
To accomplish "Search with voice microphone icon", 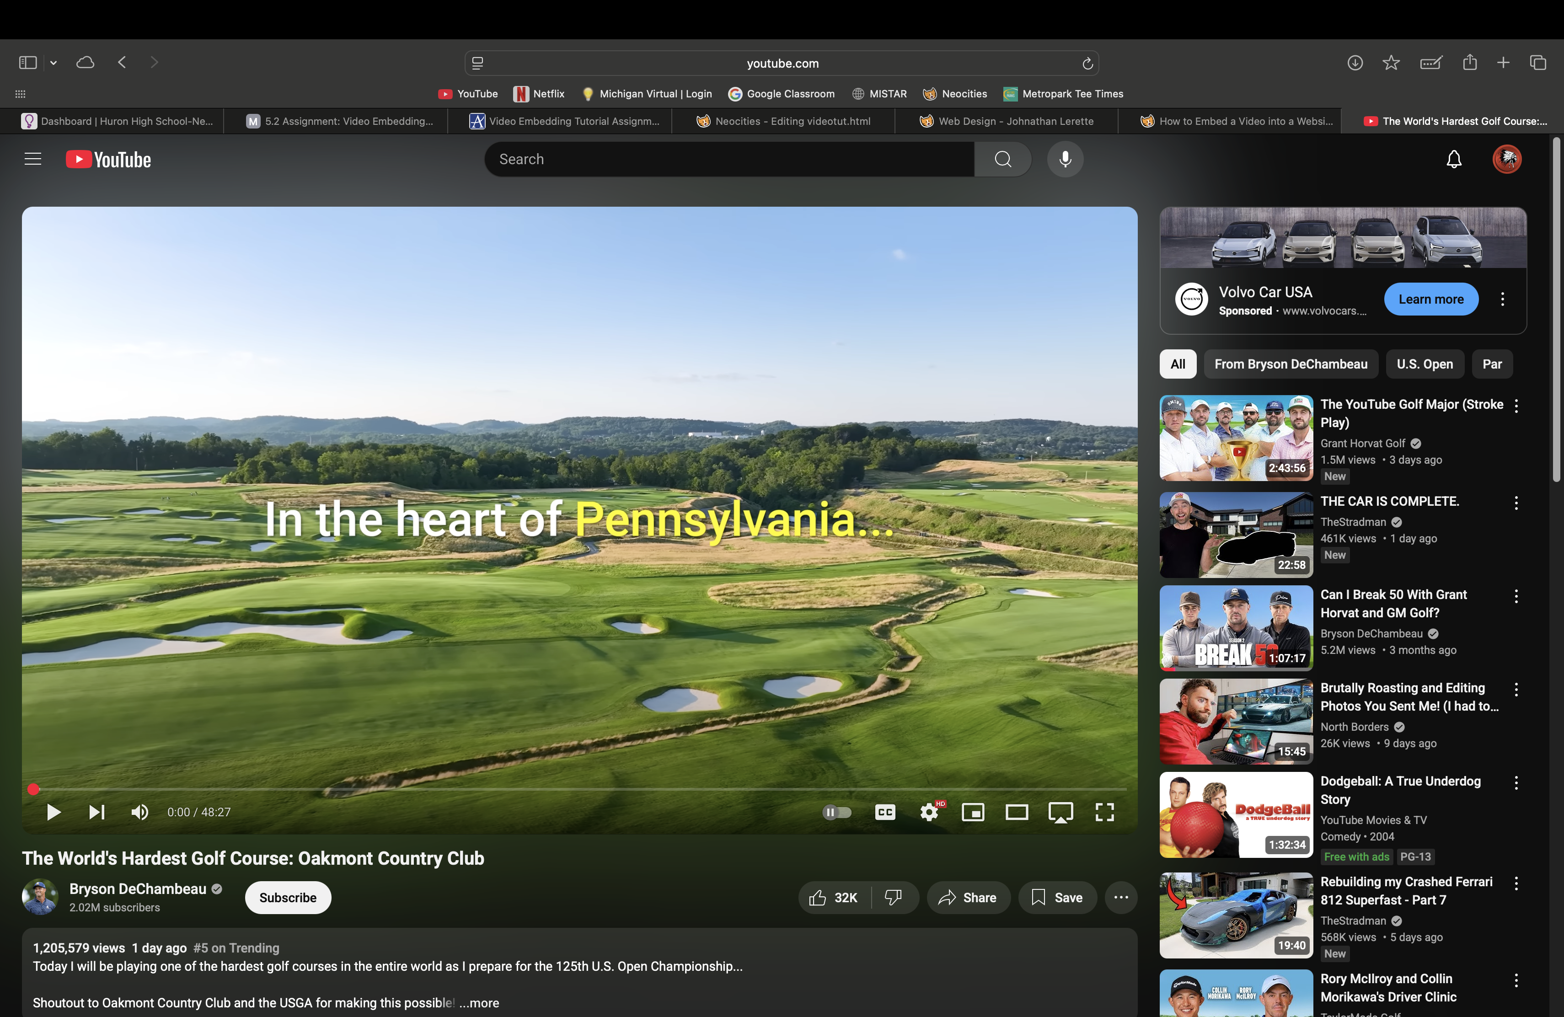I will pos(1065,159).
